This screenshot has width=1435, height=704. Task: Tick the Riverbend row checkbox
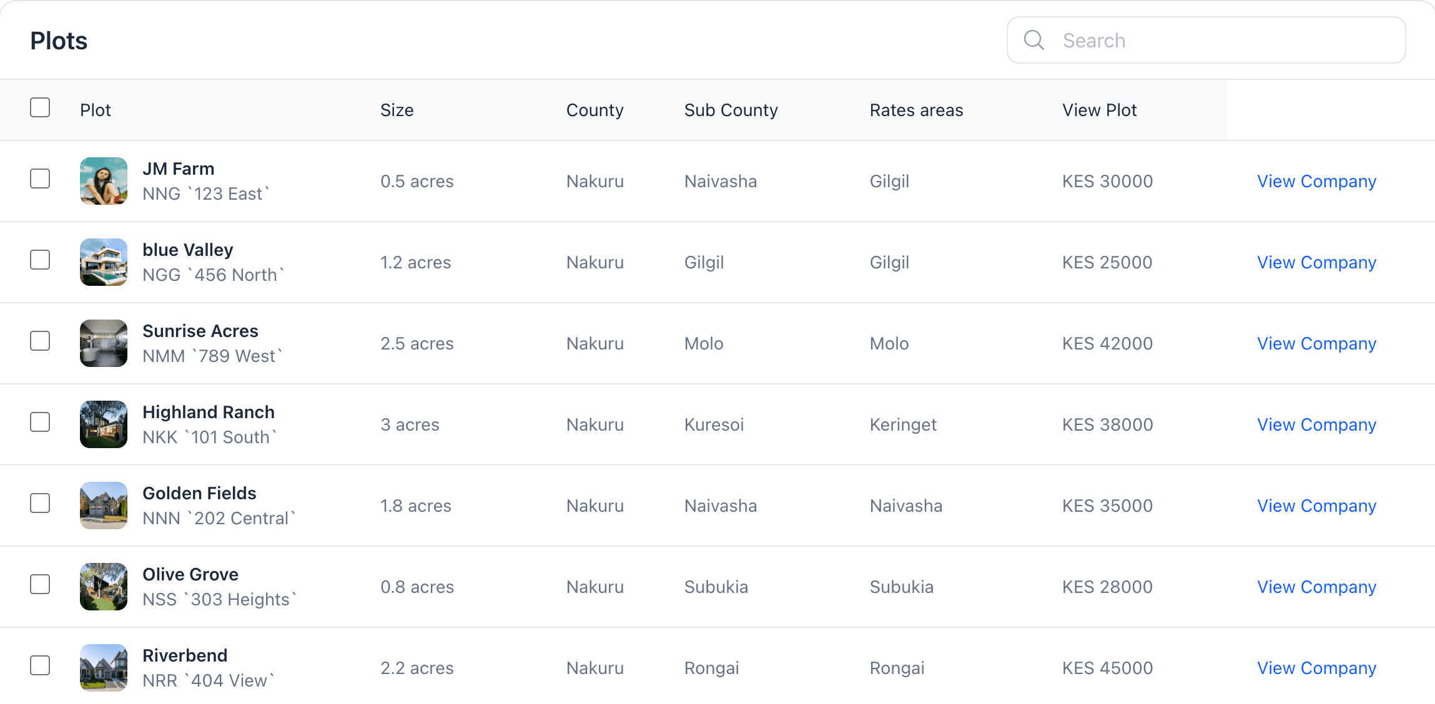(x=40, y=665)
